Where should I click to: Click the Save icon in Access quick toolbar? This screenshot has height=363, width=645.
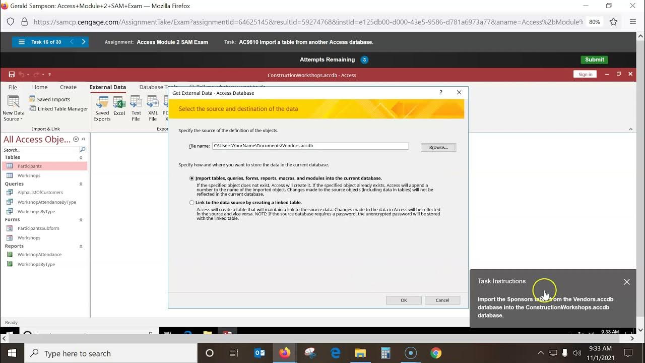(x=12, y=75)
